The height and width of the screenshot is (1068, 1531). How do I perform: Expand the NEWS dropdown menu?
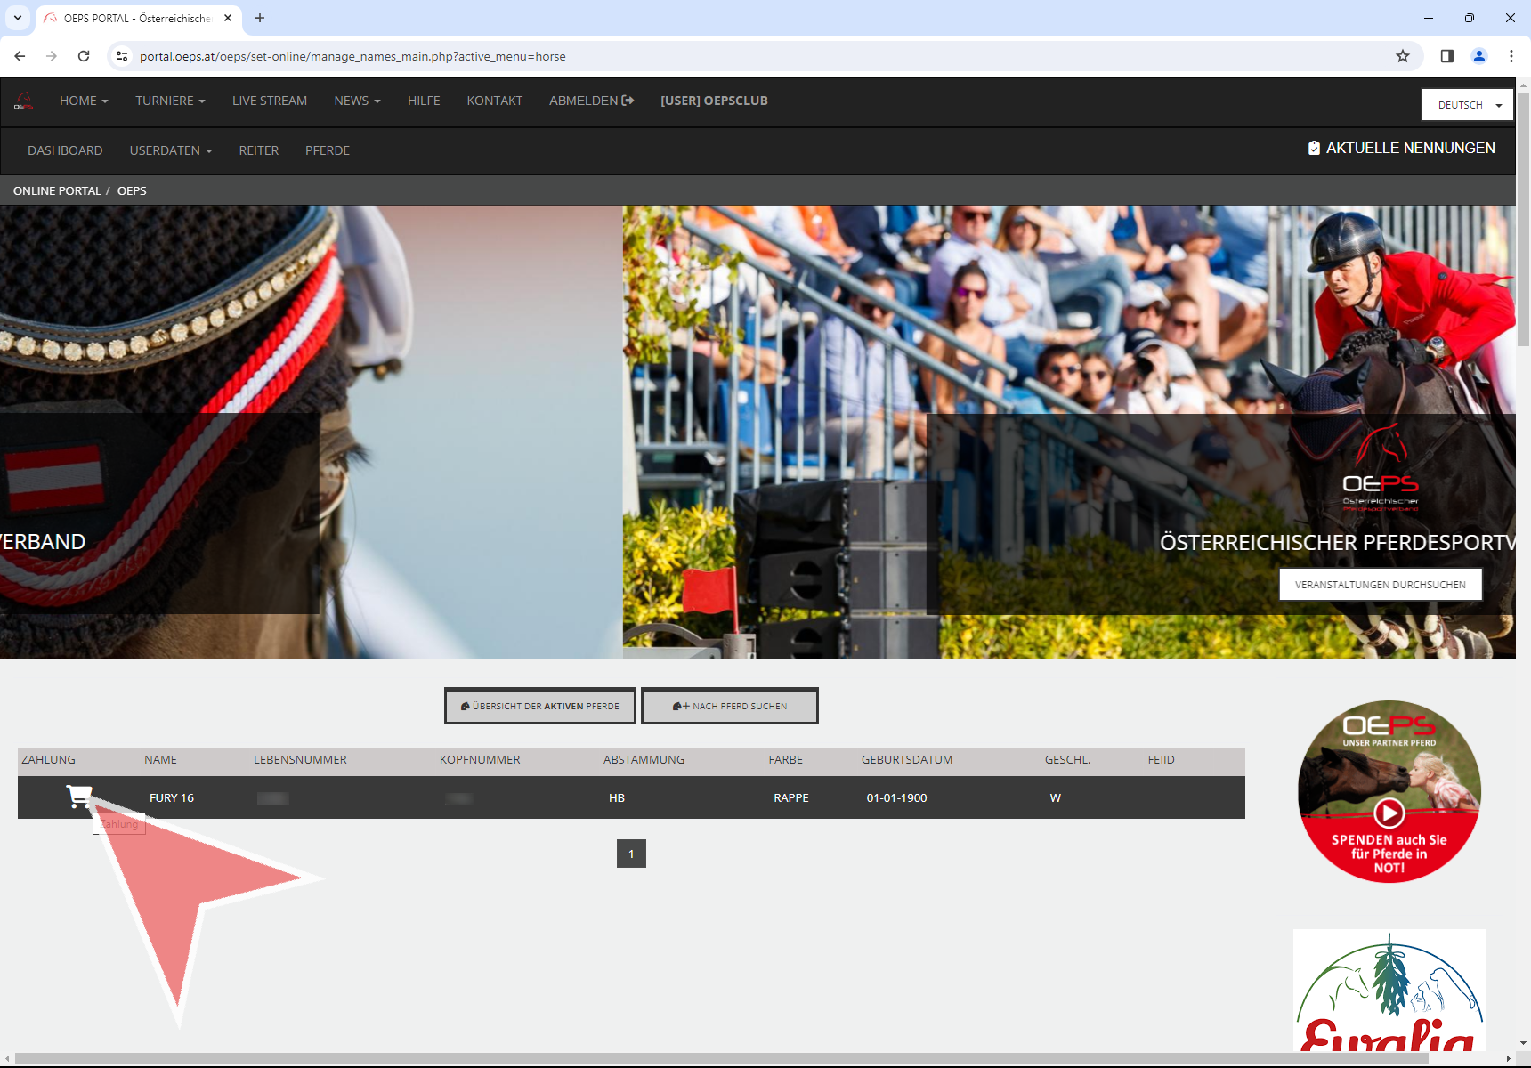tap(357, 101)
